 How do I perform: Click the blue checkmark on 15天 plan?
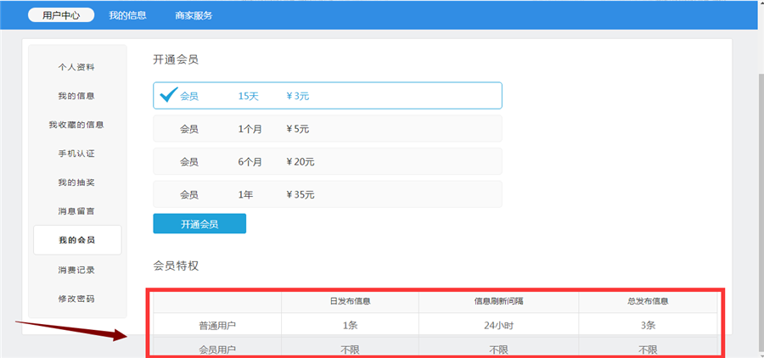[168, 94]
